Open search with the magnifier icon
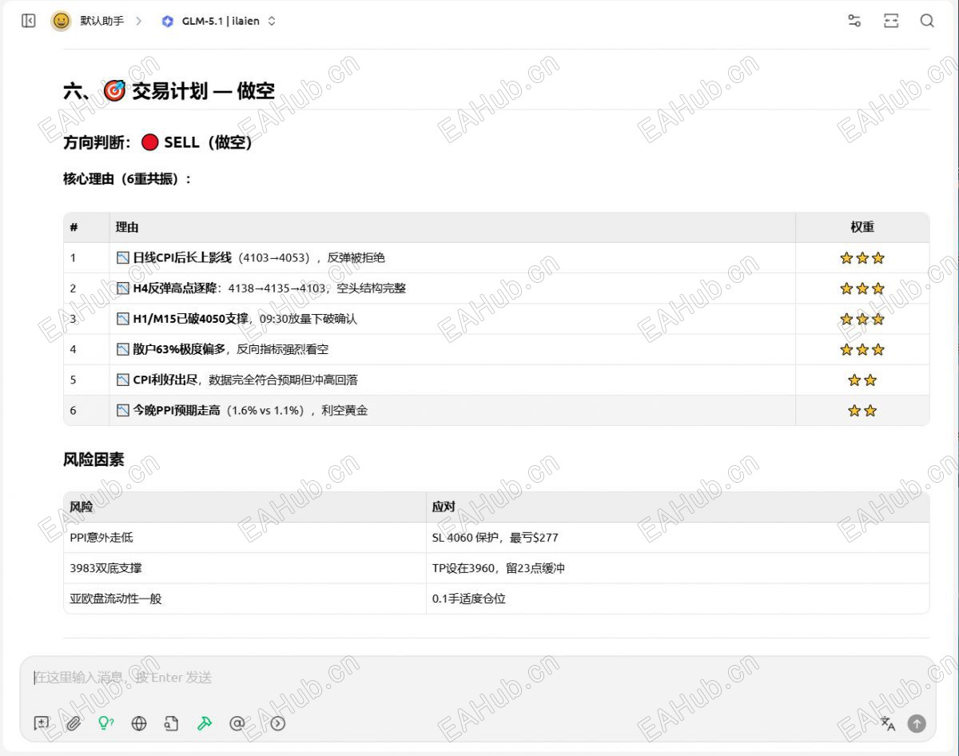Screen dimensions: 959x756 (927, 22)
